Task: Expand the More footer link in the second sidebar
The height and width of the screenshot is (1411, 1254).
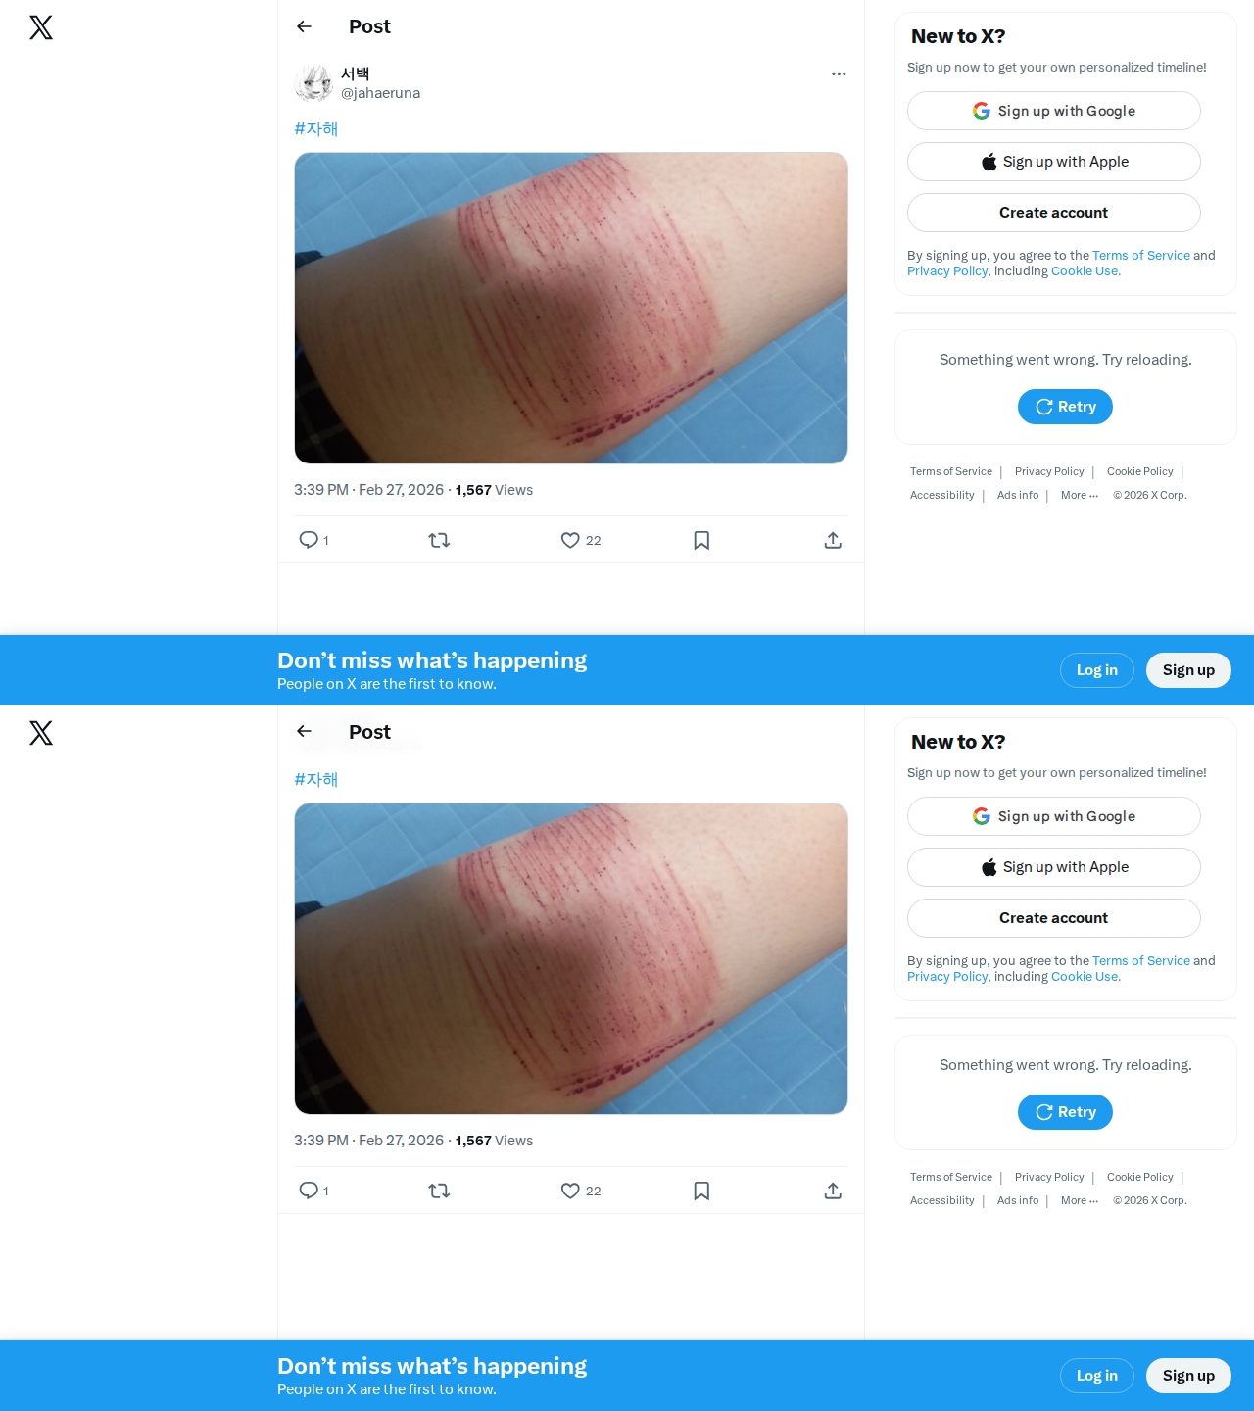Action: [1080, 1200]
